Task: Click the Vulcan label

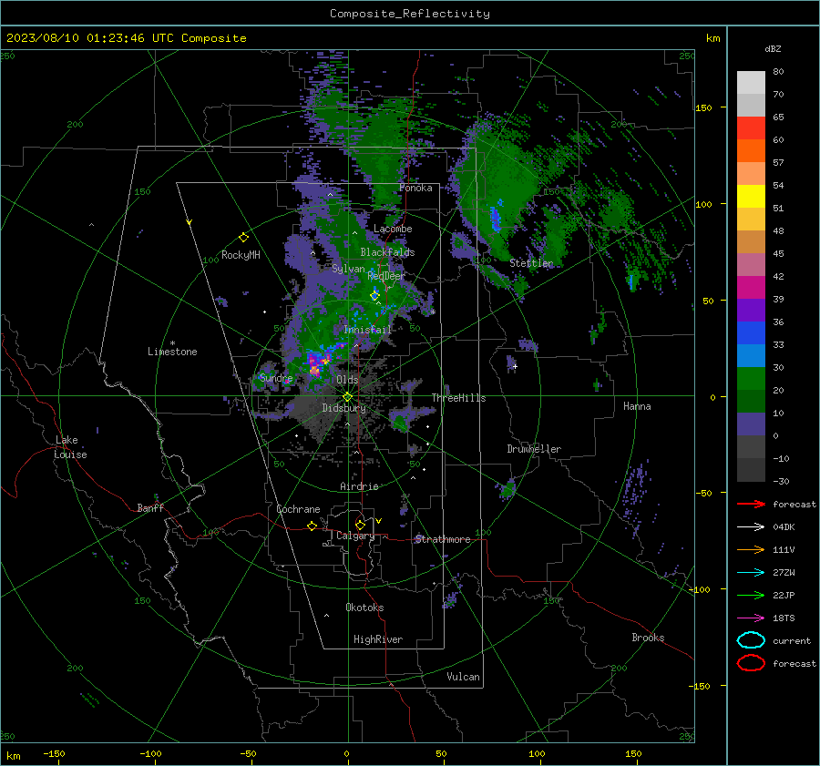Action: click(x=463, y=677)
